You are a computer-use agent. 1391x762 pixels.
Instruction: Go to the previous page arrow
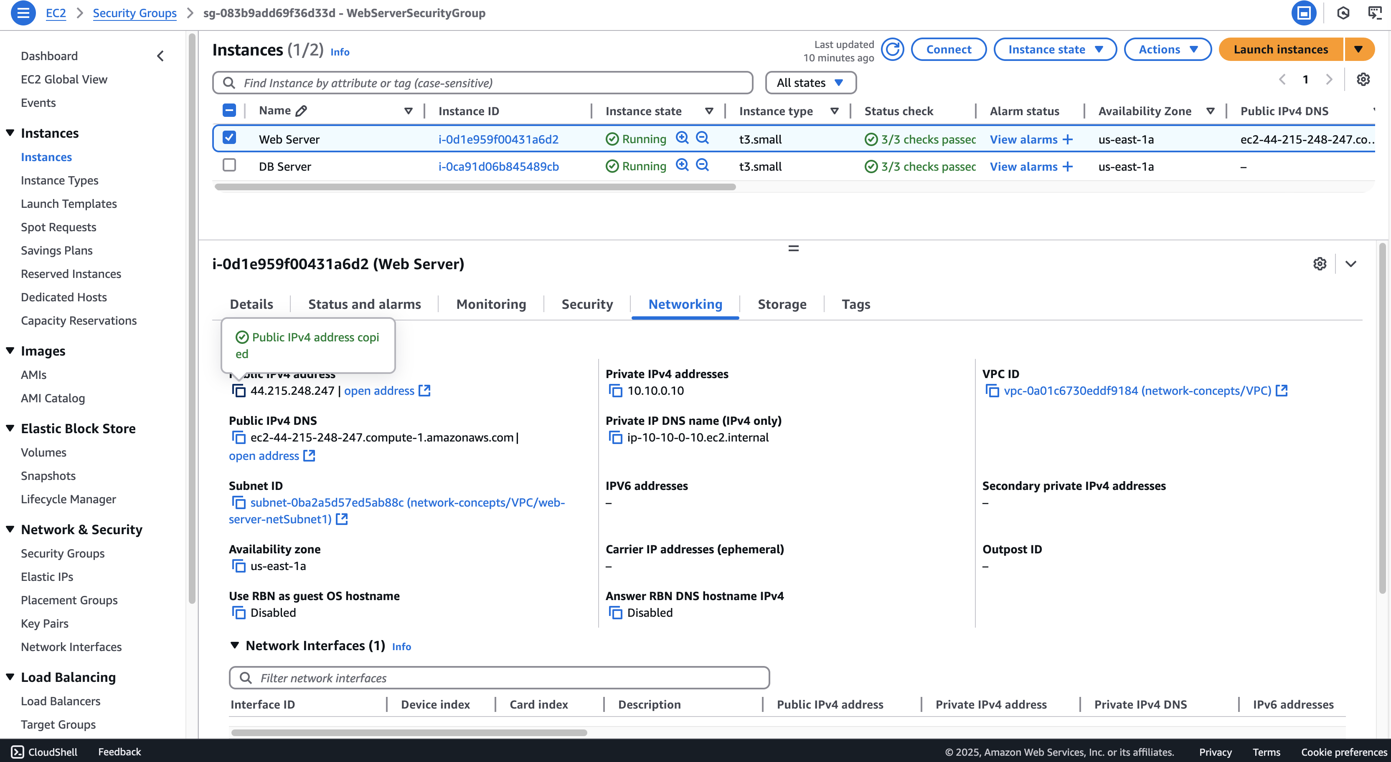(x=1282, y=80)
